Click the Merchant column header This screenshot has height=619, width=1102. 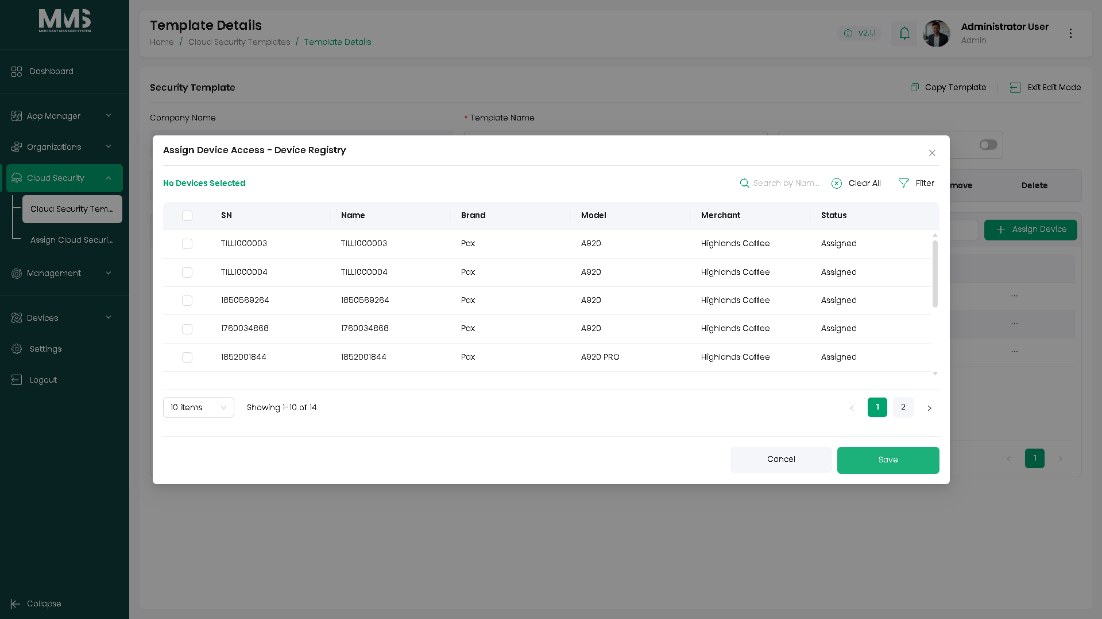(x=721, y=215)
